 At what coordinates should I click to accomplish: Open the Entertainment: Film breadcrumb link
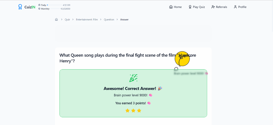pos(87,20)
